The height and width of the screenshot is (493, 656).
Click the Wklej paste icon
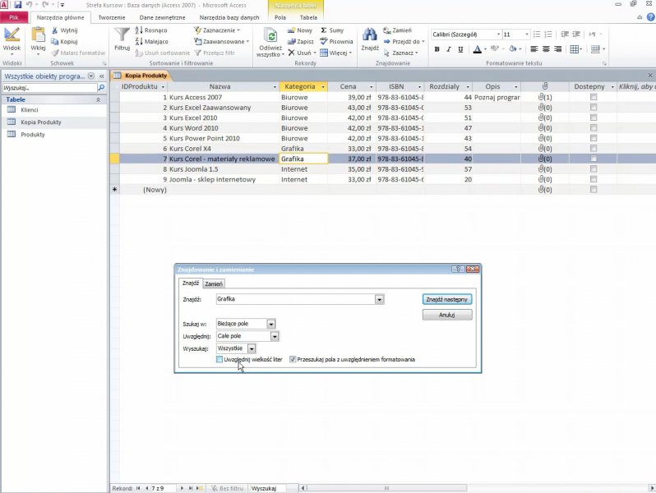[x=38, y=35]
